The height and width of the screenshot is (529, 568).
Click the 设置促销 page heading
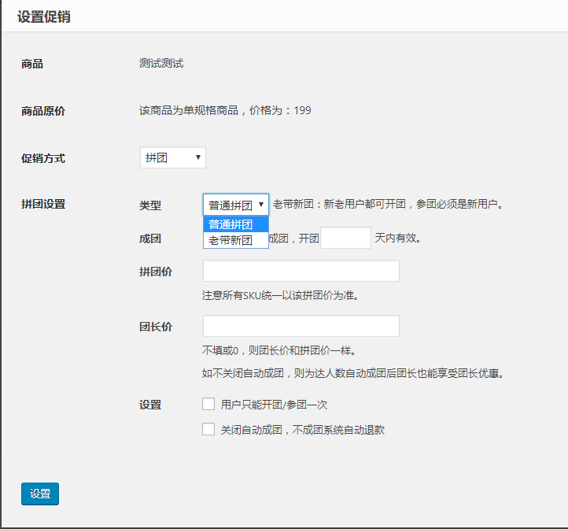tap(44, 17)
